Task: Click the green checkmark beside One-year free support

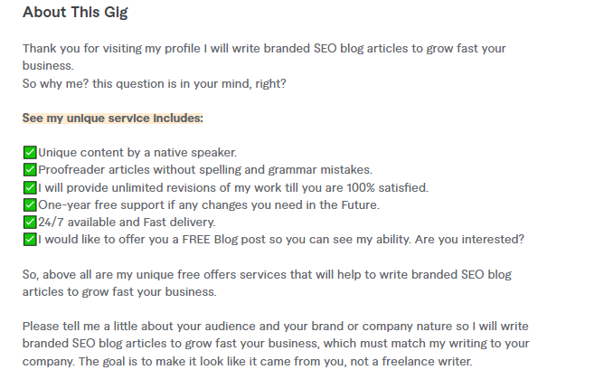Action: click(30, 204)
